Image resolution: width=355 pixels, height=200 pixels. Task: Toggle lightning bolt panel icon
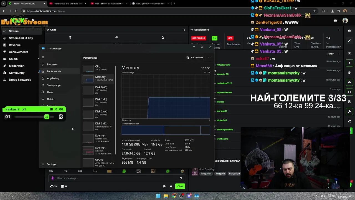pos(349,63)
